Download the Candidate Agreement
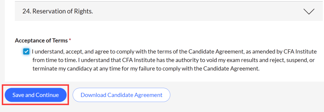The width and height of the screenshot is (324, 112). point(121,95)
